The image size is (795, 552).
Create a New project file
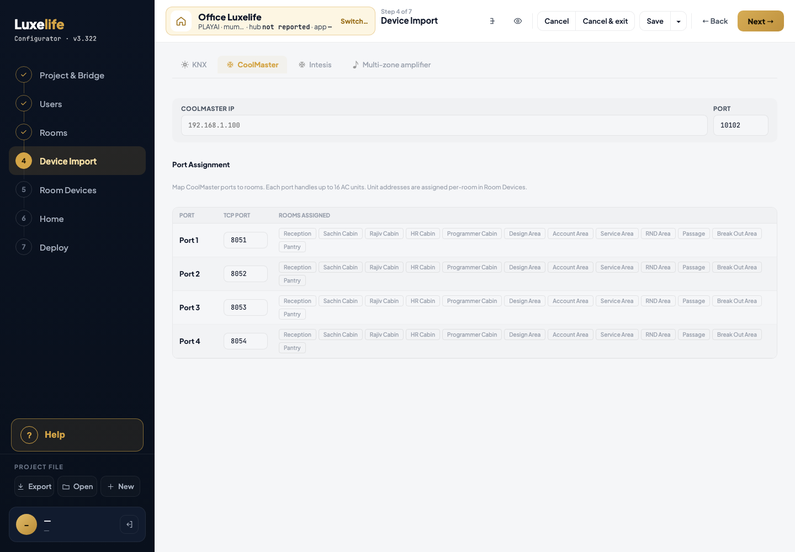(x=120, y=486)
